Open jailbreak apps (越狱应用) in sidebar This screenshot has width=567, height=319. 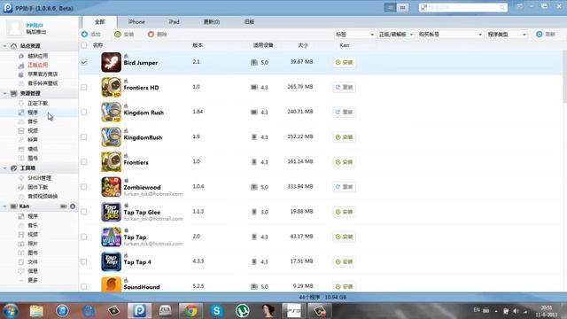37,56
